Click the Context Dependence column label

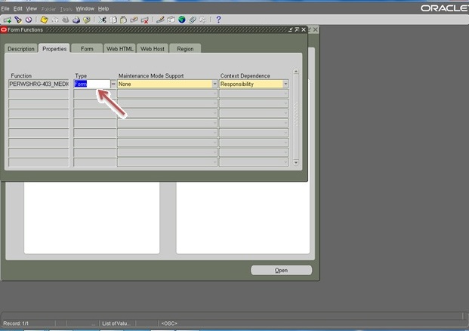tap(245, 76)
